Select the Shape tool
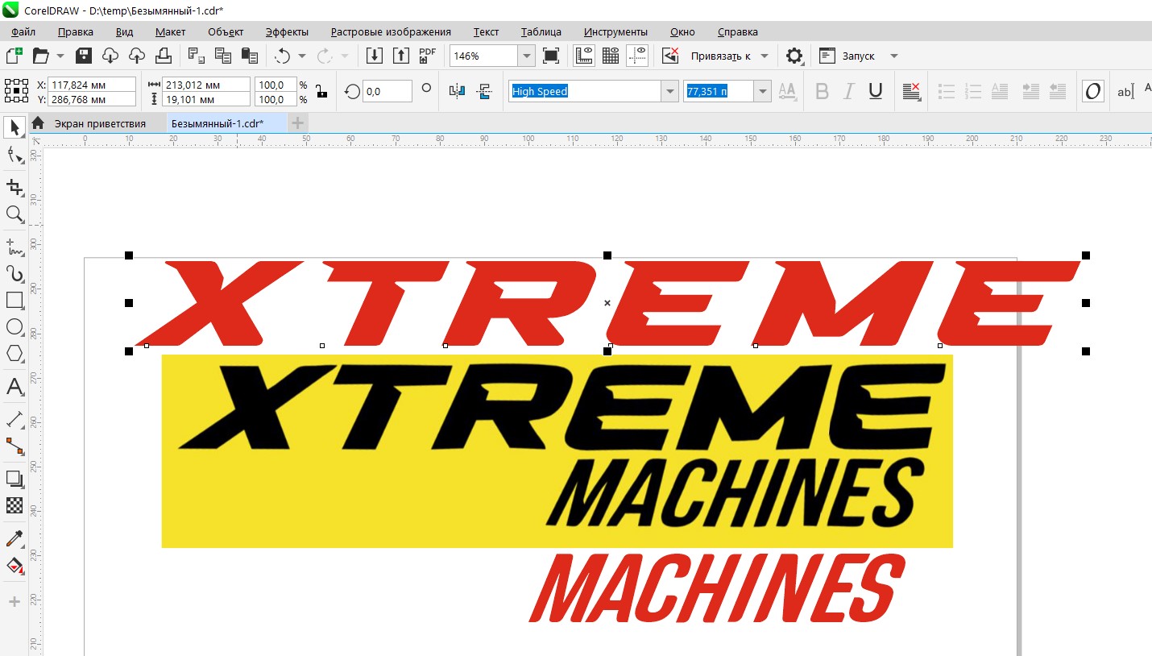The height and width of the screenshot is (656, 1152). pyautogui.click(x=15, y=155)
